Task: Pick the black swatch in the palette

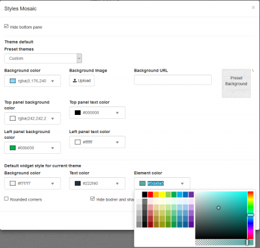Action: coord(145,194)
